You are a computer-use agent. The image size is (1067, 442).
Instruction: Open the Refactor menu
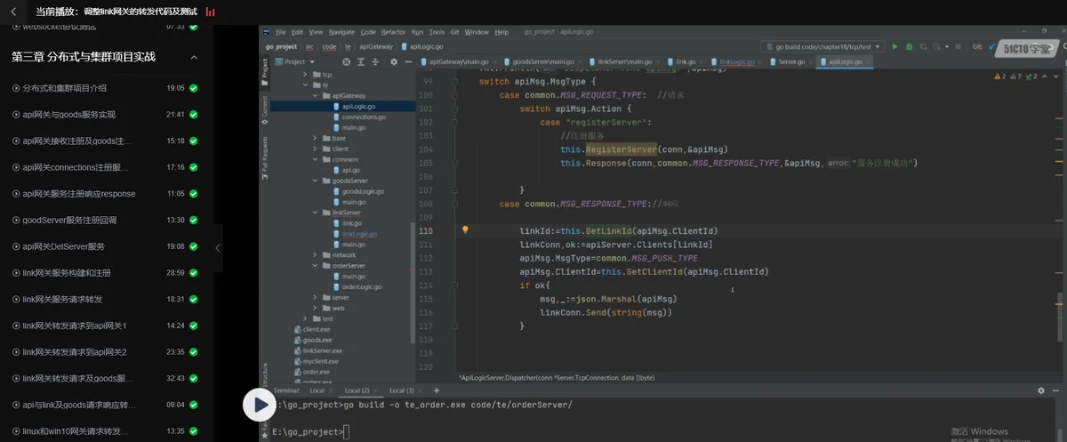[x=394, y=32]
